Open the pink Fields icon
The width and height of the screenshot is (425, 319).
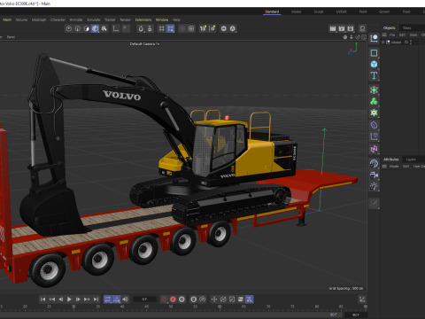374,149
